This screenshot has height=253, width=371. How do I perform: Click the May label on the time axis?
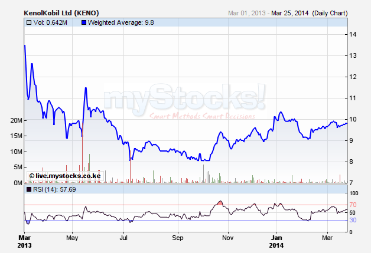[72, 238]
